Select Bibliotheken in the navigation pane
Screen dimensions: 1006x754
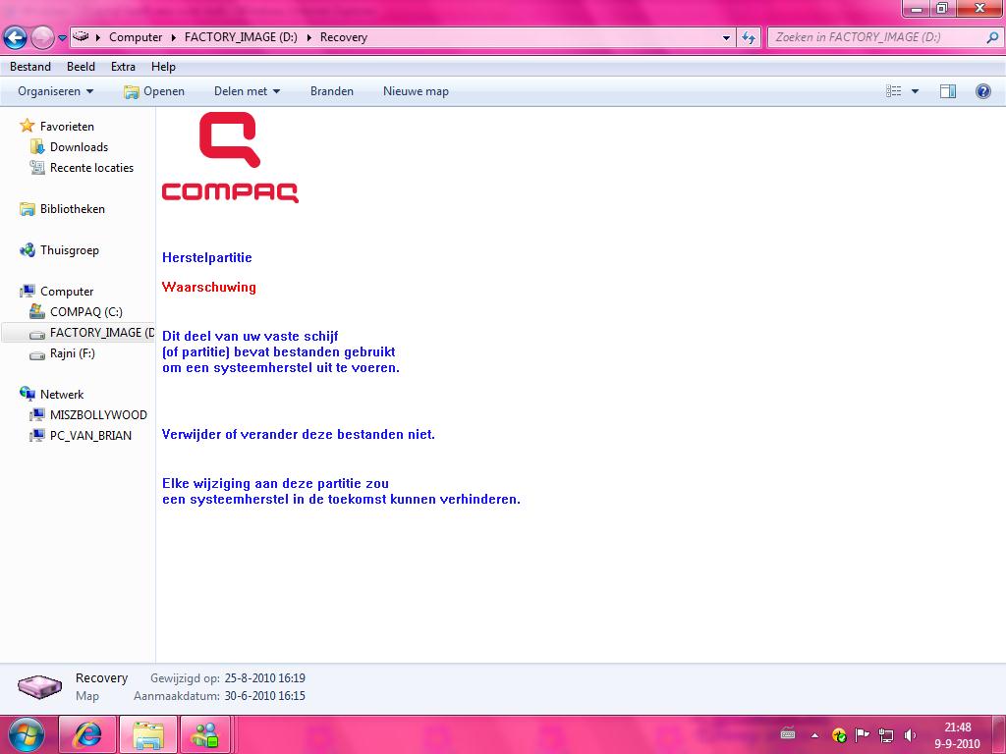tap(73, 209)
